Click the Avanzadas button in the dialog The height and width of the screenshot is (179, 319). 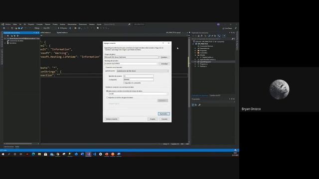pos(164,114)
